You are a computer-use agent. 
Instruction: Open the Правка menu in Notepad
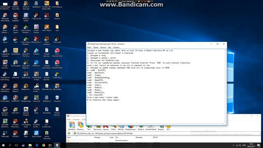(x=96, y=48)
